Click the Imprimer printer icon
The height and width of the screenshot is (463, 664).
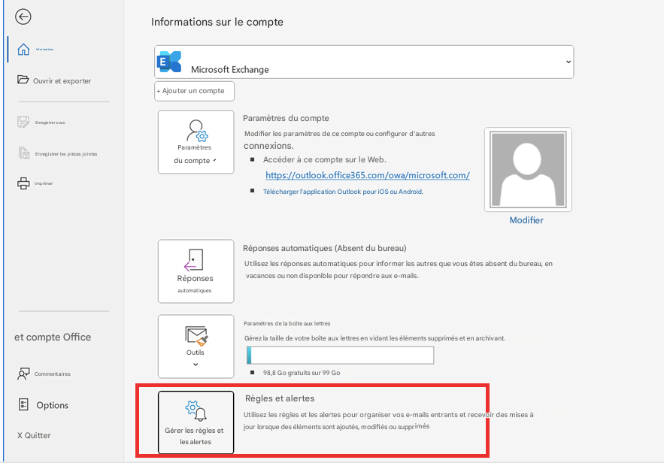23,183
